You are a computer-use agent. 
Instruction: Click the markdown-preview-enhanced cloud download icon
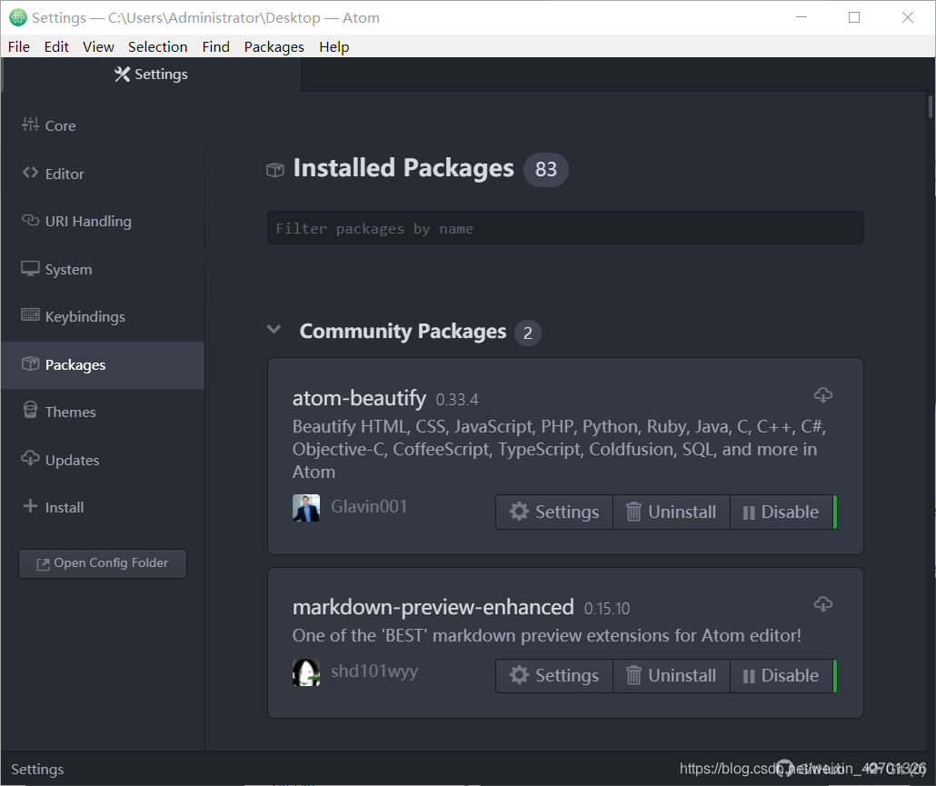[823, 604]
